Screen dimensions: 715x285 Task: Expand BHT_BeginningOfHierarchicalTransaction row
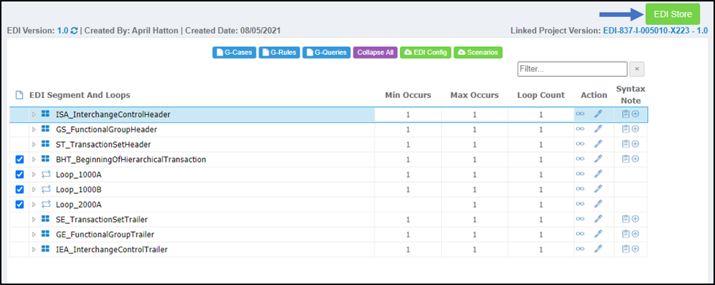[34, 159]
